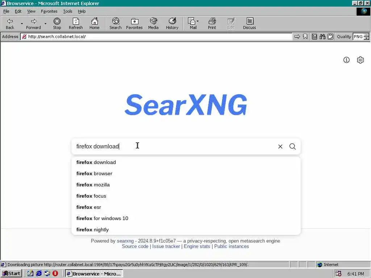The width and height of the screenshot is (371, 278).
Task: Go to the Home page
Action: pos(95,24)
